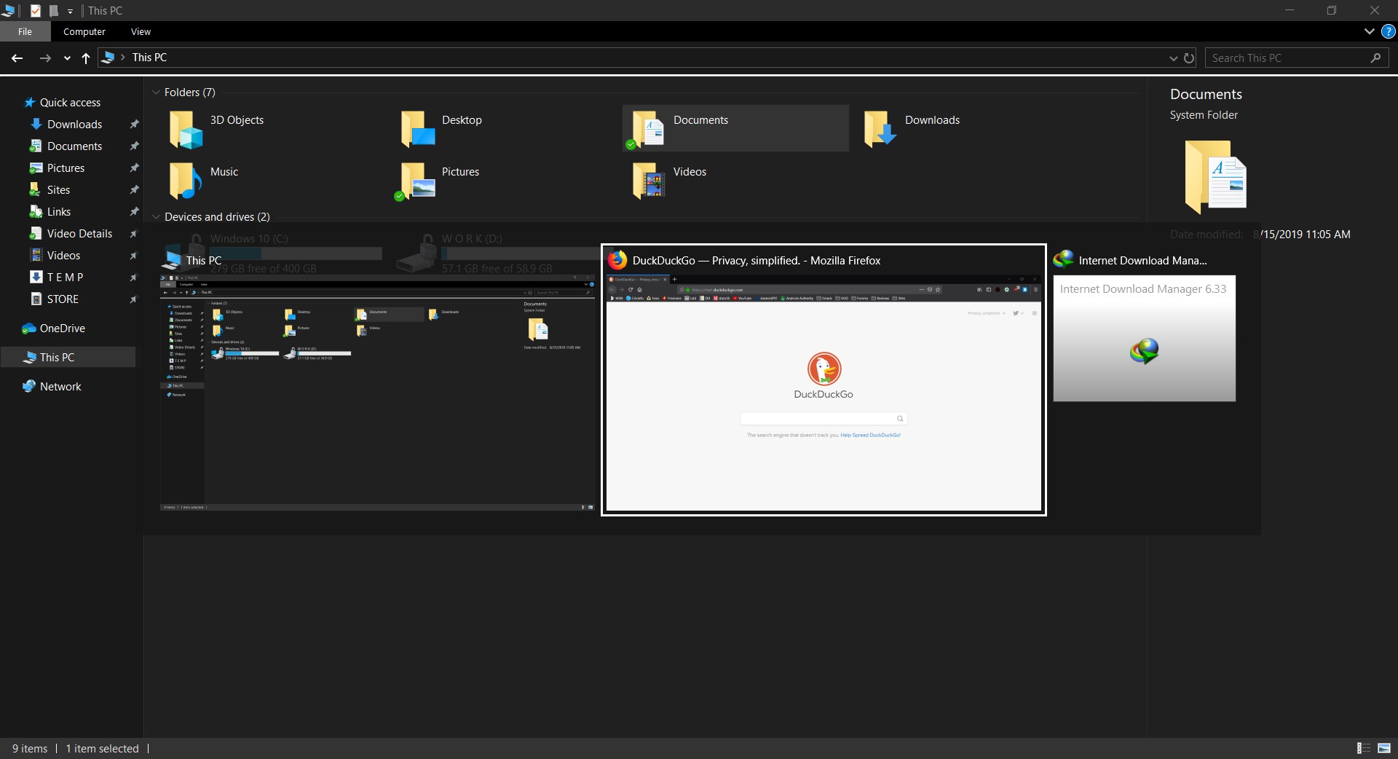Collapse the Devices and drives group
This screenshot has height=759, width=1398.
click(x=156, y=217)
